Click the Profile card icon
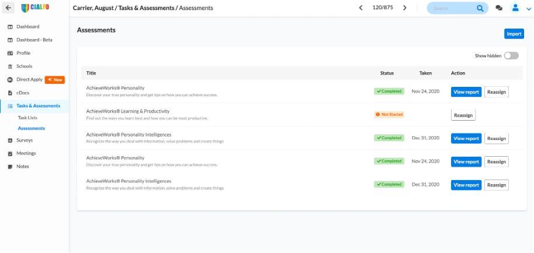 pyautogui.click(x=10, y=53)
